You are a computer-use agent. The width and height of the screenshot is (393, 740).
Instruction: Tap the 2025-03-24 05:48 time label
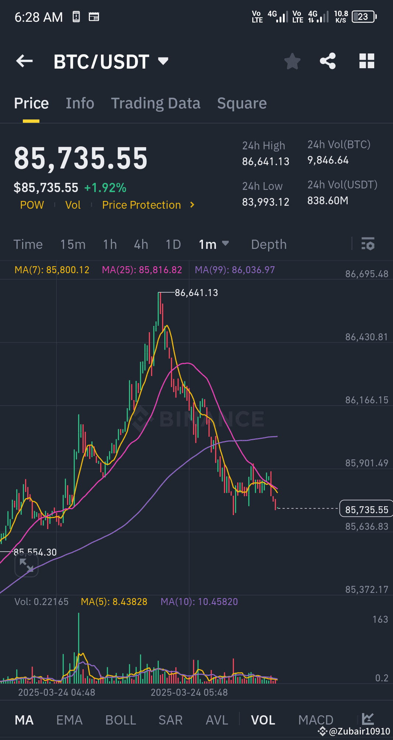(x=189, y=692)
